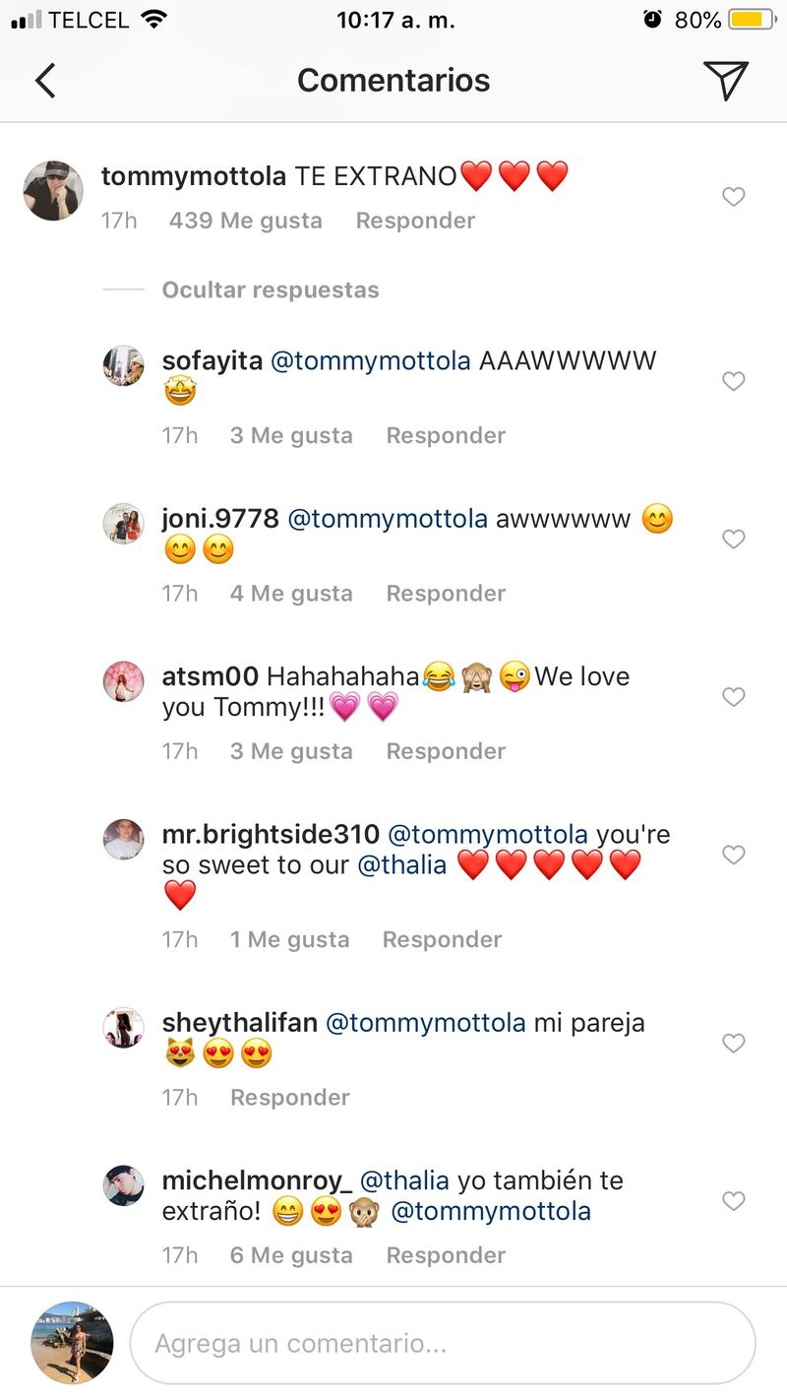Focus the Agrega un comentario field
The width and height of the screenshot is (787, 1400).
tap(443, 1343)
